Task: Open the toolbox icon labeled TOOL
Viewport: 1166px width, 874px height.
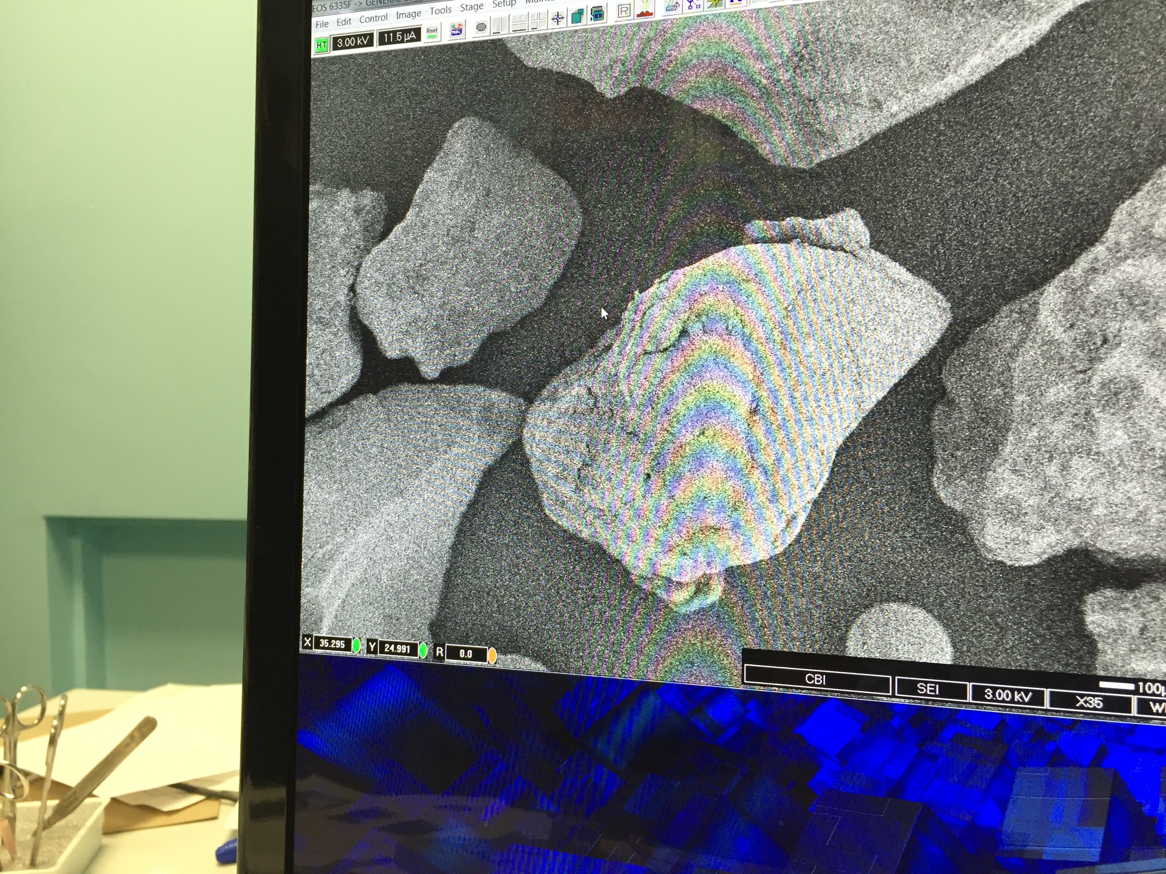Action: 457,30
